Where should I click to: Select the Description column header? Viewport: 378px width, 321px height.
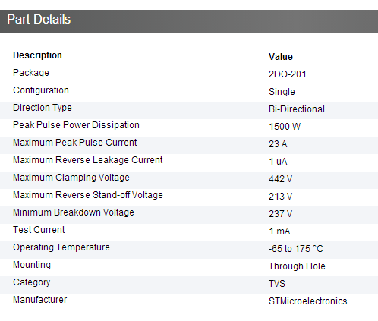[x=37, y=55]
